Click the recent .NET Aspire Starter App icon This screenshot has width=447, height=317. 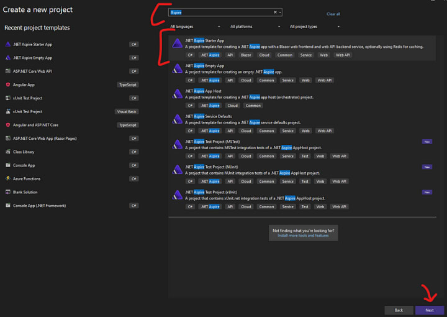coord(8,44)
